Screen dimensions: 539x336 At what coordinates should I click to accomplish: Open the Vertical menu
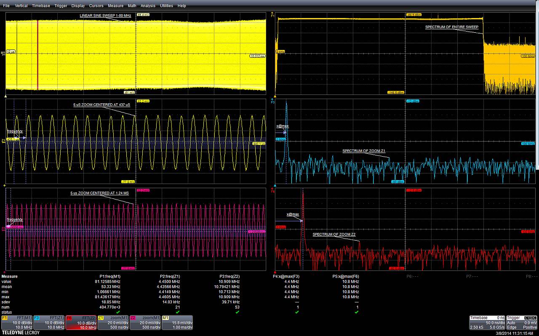pyautogui.click(x=21, y=6)
